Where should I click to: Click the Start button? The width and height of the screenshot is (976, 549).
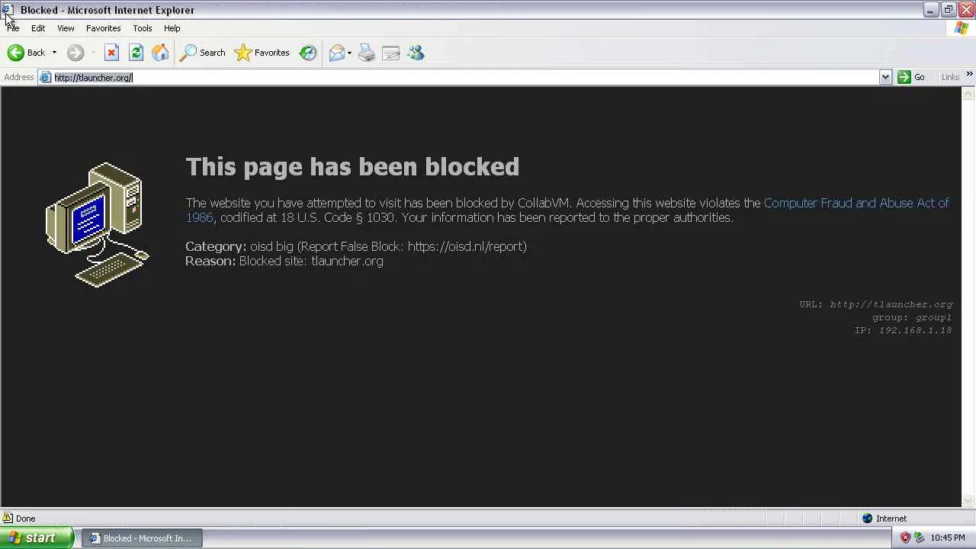(x=37, y=538)
